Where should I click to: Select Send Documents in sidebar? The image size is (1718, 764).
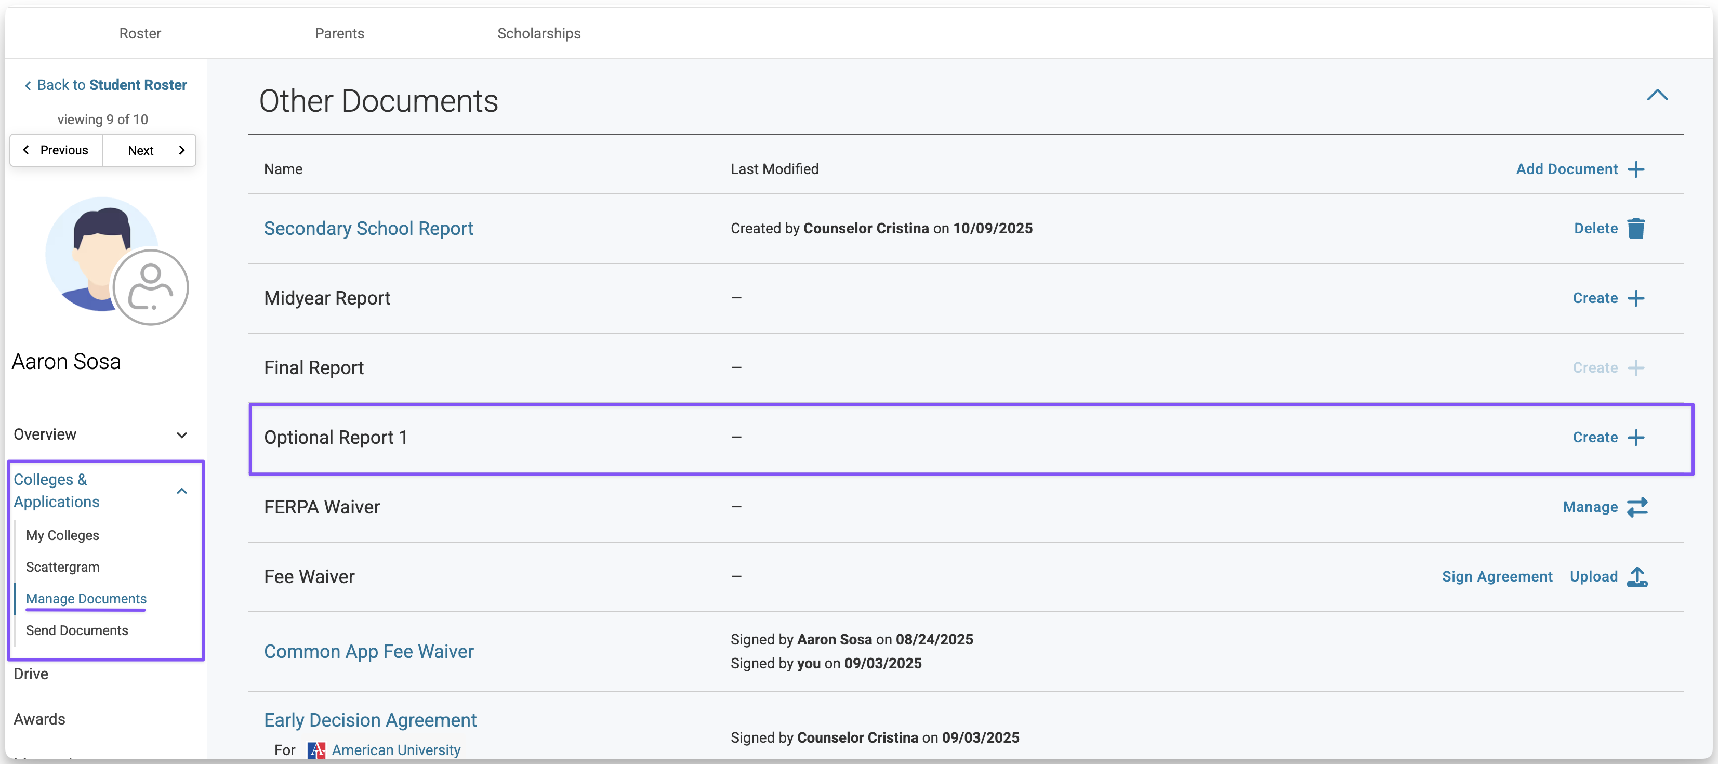point(77,630)
